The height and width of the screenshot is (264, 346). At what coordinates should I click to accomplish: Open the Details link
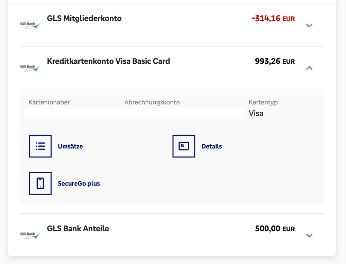click(211, 146)
